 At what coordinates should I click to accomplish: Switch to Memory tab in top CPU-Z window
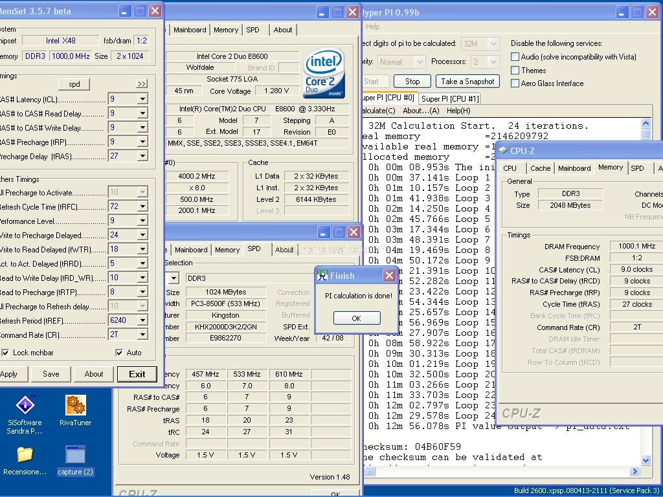(x=226, y=30)
